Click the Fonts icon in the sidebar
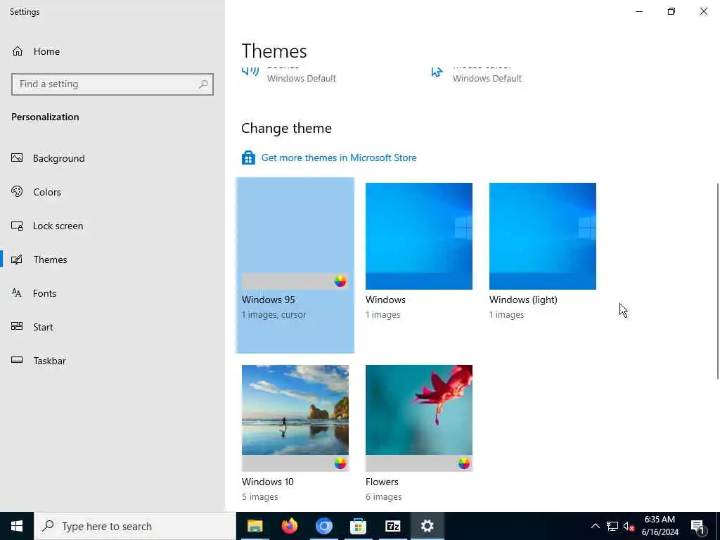This screenshot has height=540, width=720. click(x=17, y=293)
